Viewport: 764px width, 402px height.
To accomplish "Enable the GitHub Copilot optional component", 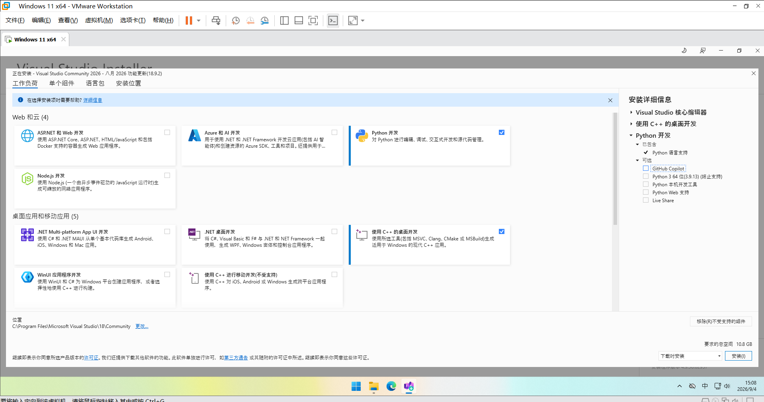I will pyautogui.click(x=646, y=168).
